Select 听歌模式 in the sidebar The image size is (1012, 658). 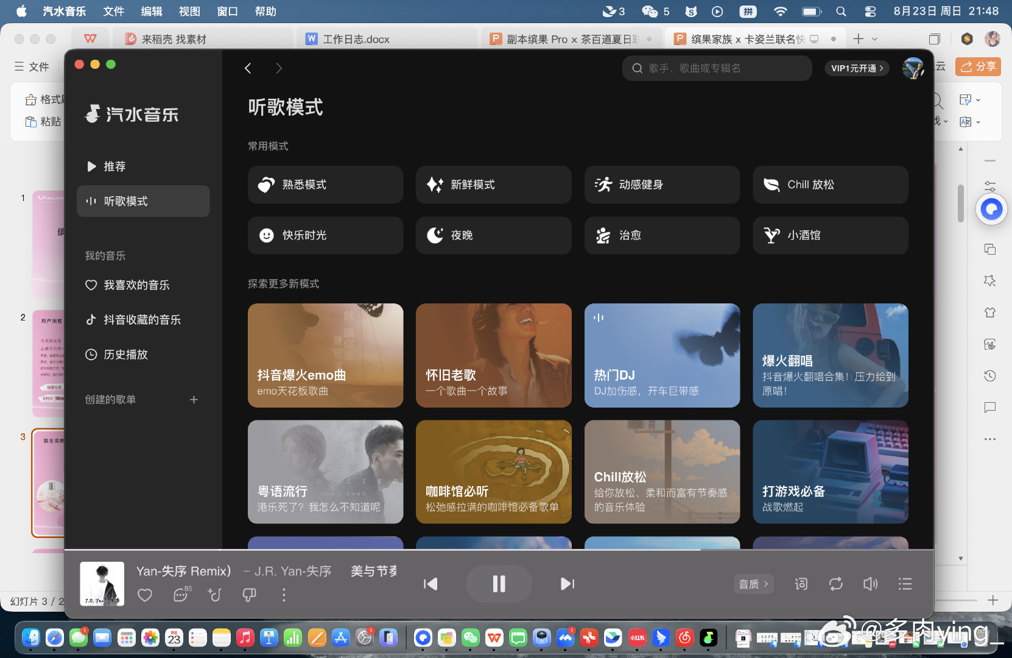tap(143, 201)
